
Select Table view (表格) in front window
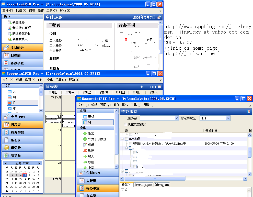89,117
